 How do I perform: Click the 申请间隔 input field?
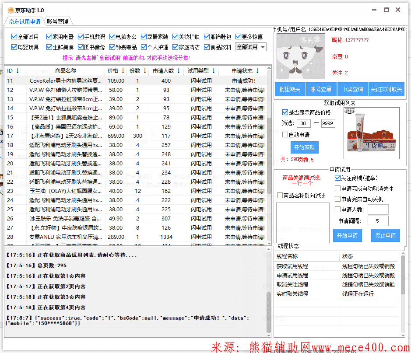click(x=378, y=221)
